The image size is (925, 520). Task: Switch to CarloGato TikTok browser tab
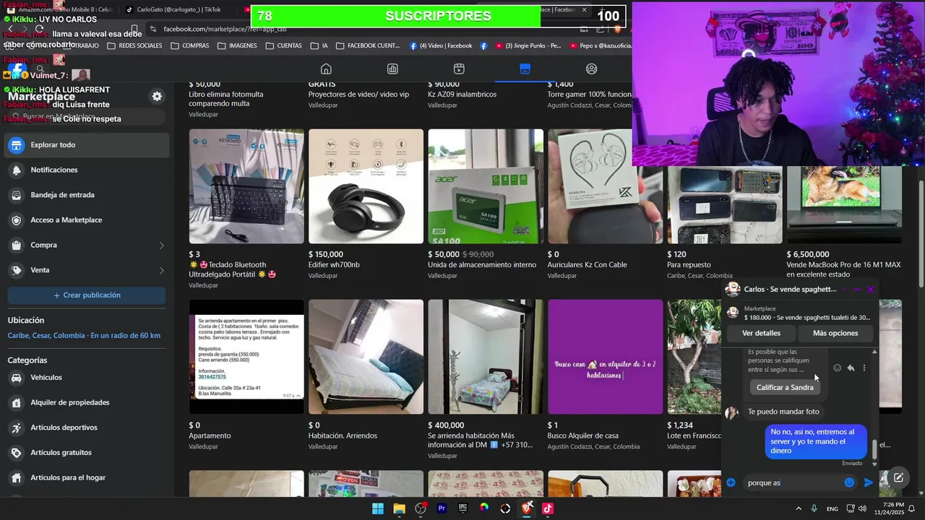[178, 9]
